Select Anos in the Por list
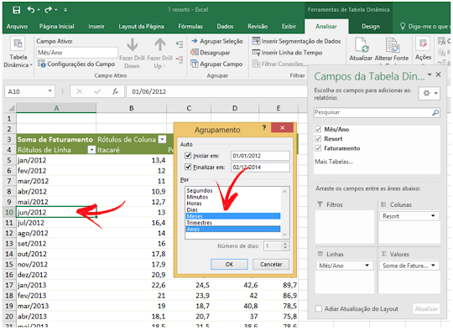 (x=233, y=229)
